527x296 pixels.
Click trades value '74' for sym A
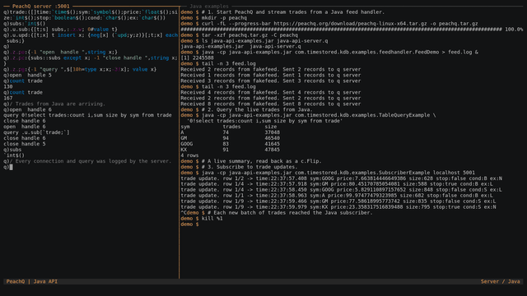point(226,132)
